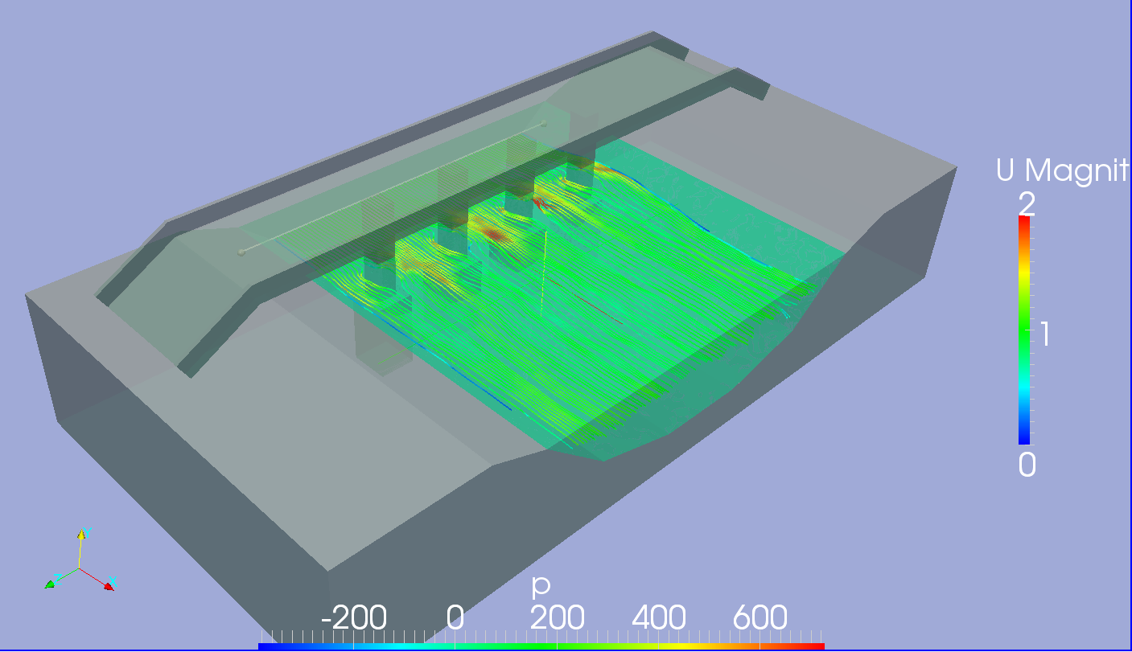This screenshot has width=1132, height=652.
Task: Click the orientation axes widget
Action: (80, 560)
